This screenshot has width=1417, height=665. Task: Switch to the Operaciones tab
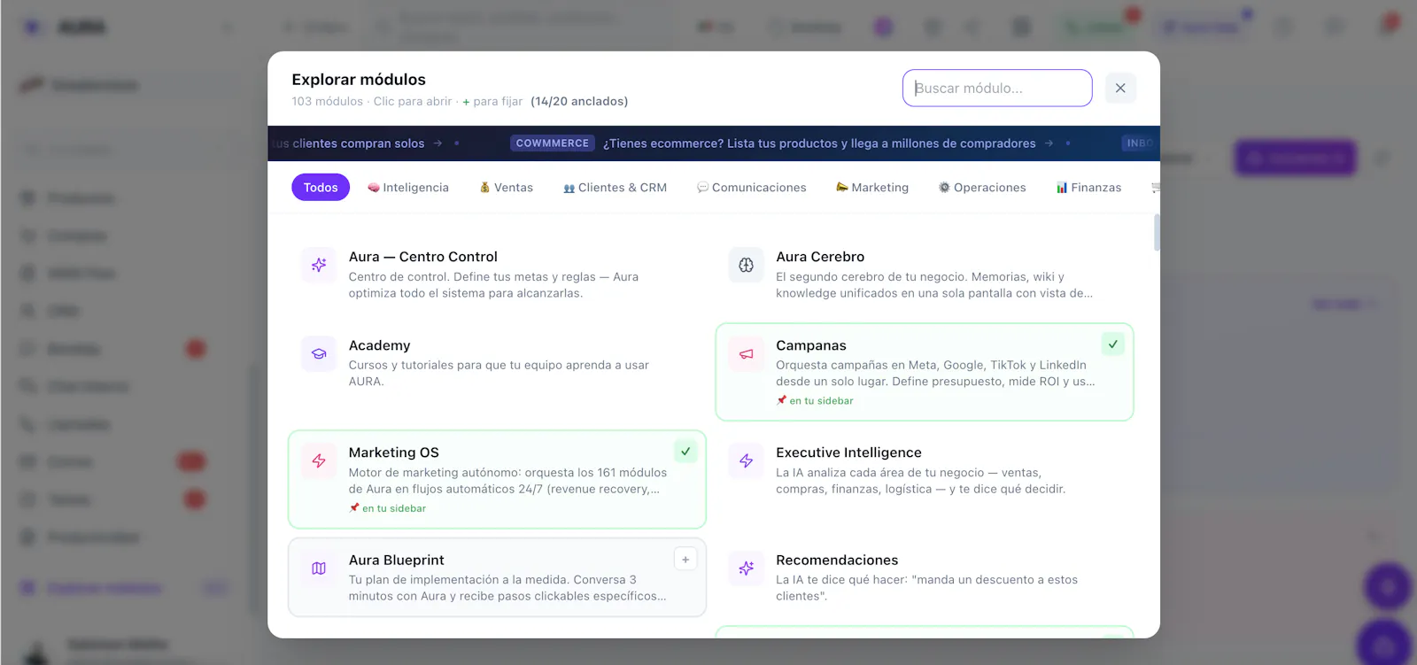pyautogui.click(x=982, y=188)
